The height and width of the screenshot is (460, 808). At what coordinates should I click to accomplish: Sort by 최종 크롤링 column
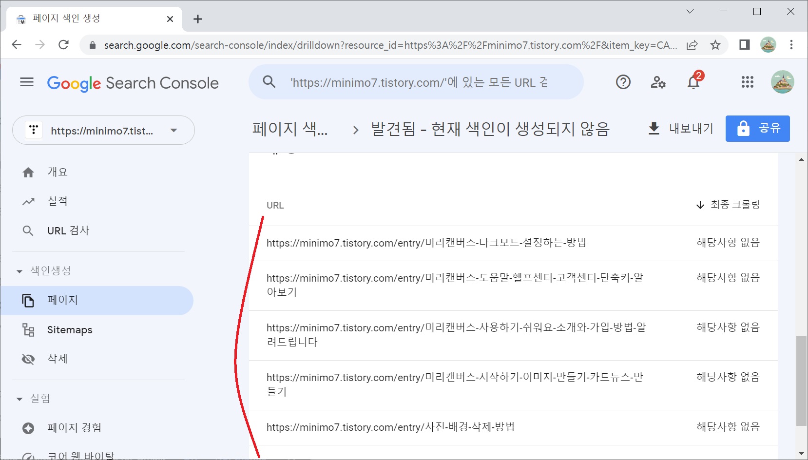coord(728,205)
